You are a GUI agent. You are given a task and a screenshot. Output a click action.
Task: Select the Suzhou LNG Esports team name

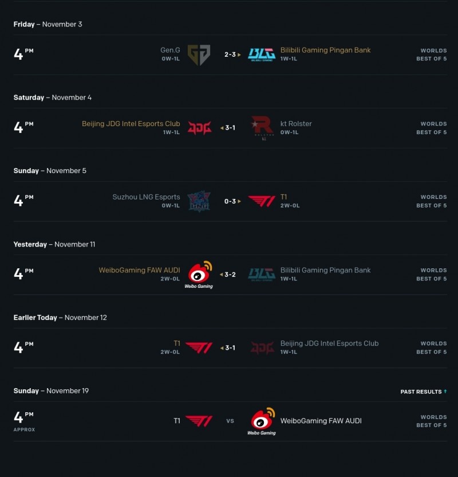coord(146,197)
